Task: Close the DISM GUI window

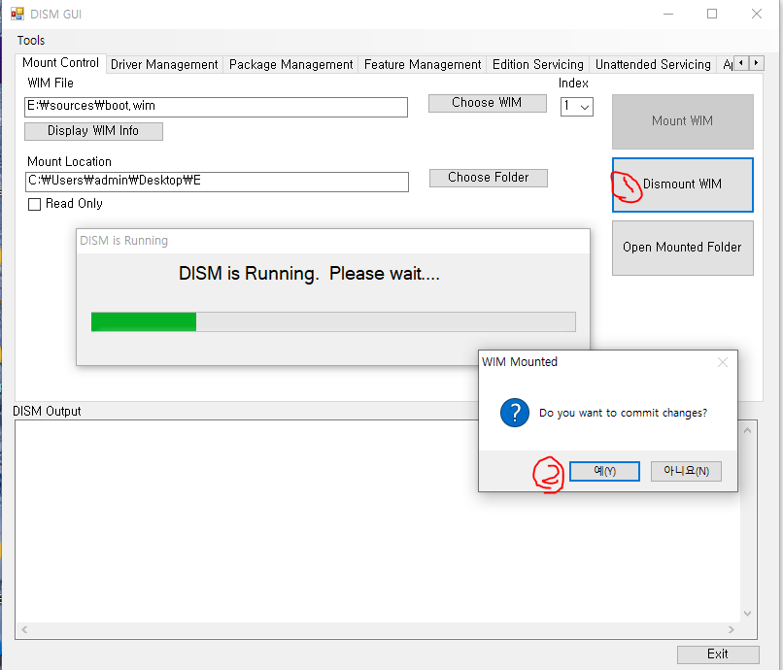Action: pyautogui.click(x=757, y=14)
